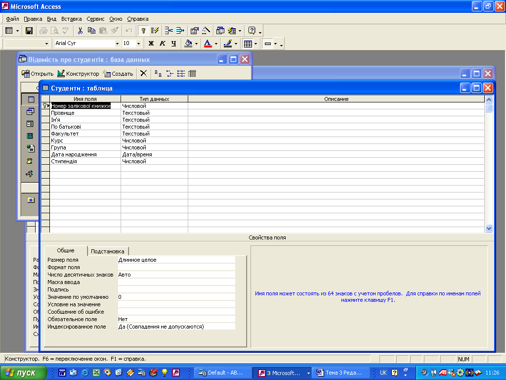Select Pages object icon in database sidebar

30,148
